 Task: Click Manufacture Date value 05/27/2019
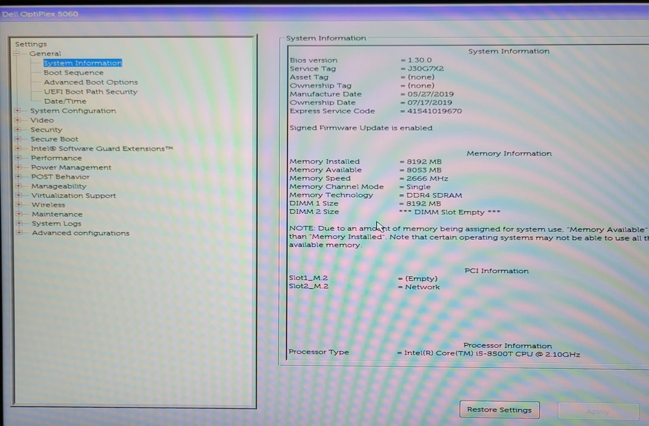click(430, 94)
